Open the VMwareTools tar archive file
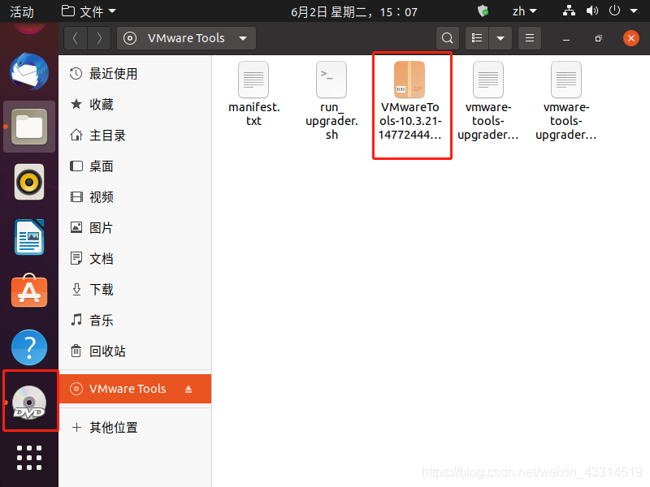The width and height of the screenshot is (650, 487). (410, 81)
